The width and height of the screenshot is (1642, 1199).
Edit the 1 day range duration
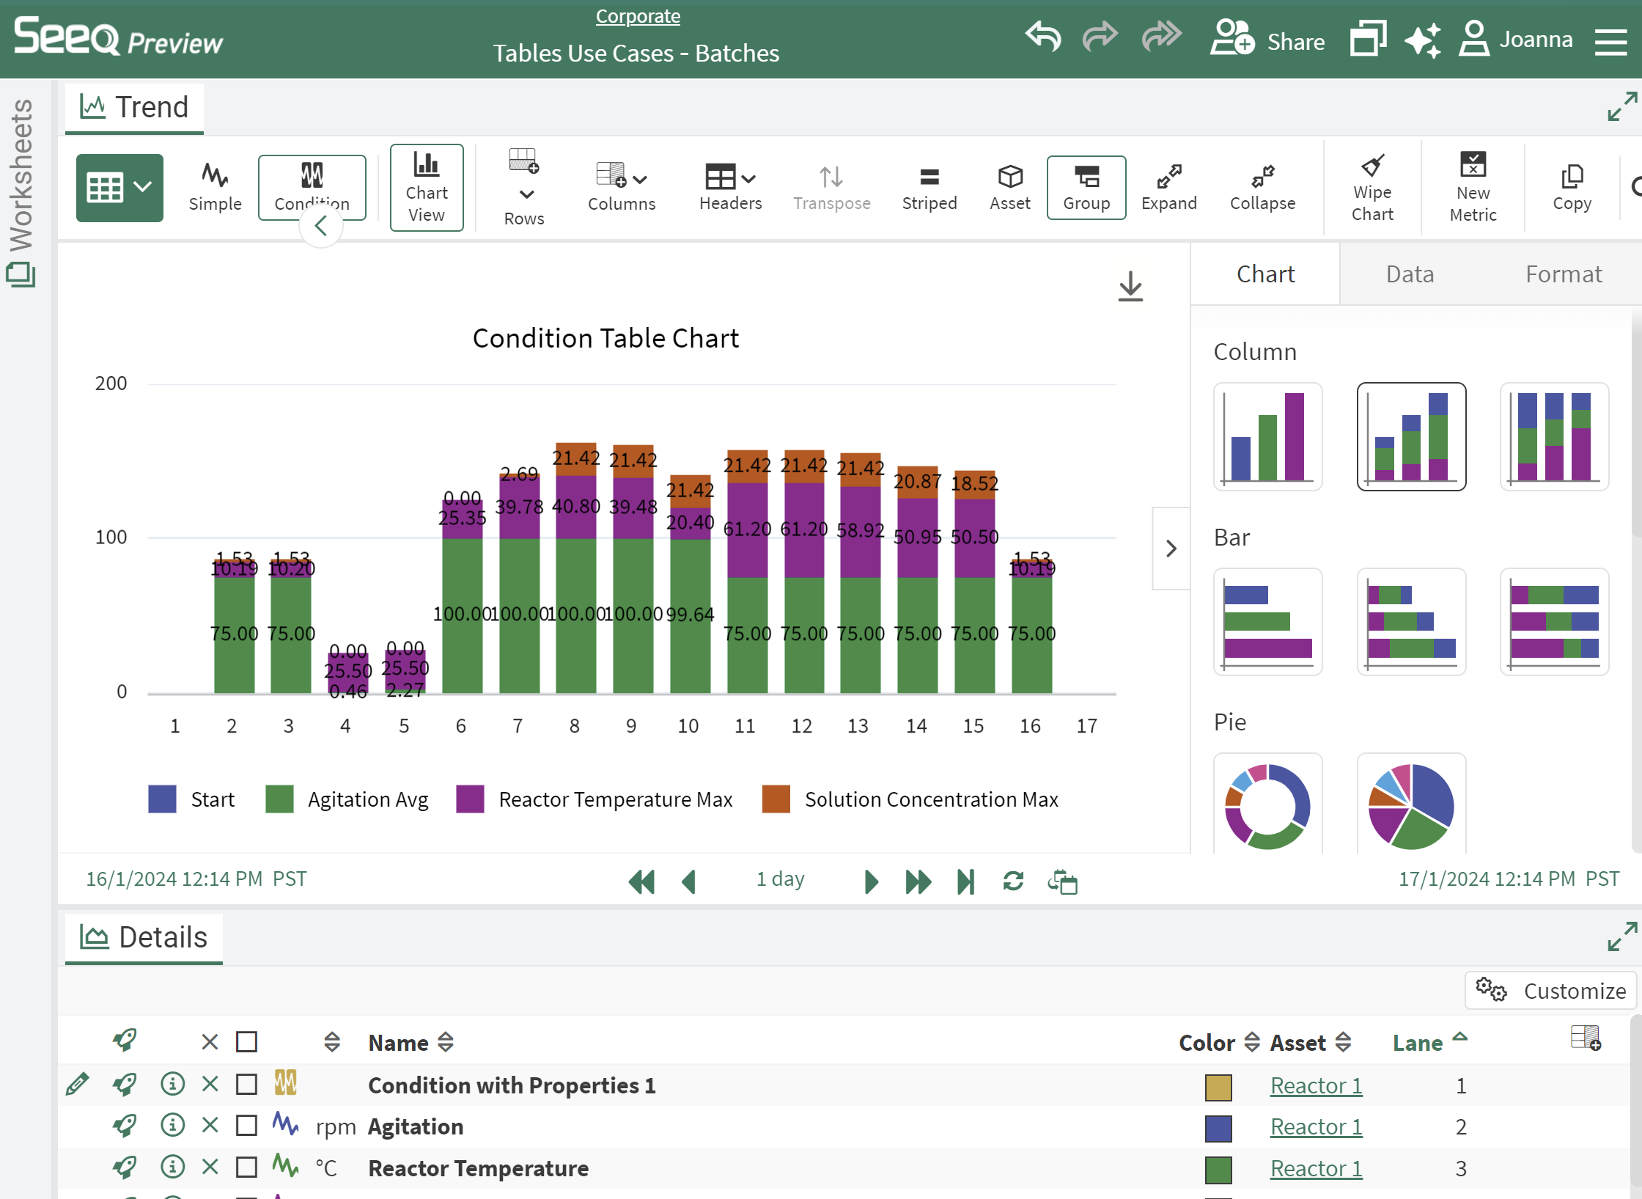[x=780, y=879]
